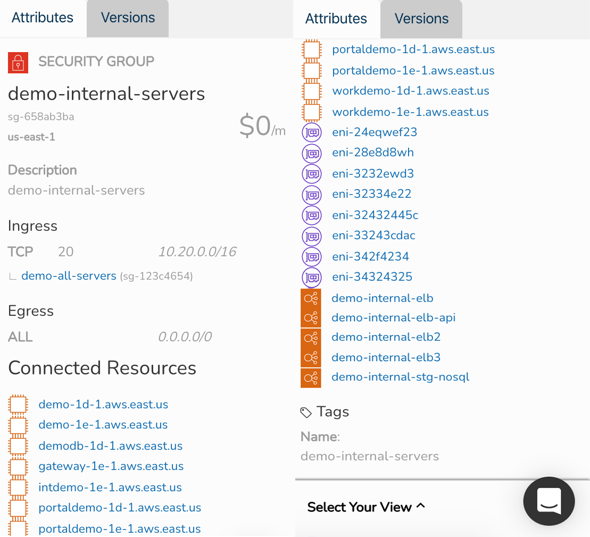The width and height of the screenshot is (590, 537).
Task: Select the Versions tab on the right panel
Action: tap(421, 19)
